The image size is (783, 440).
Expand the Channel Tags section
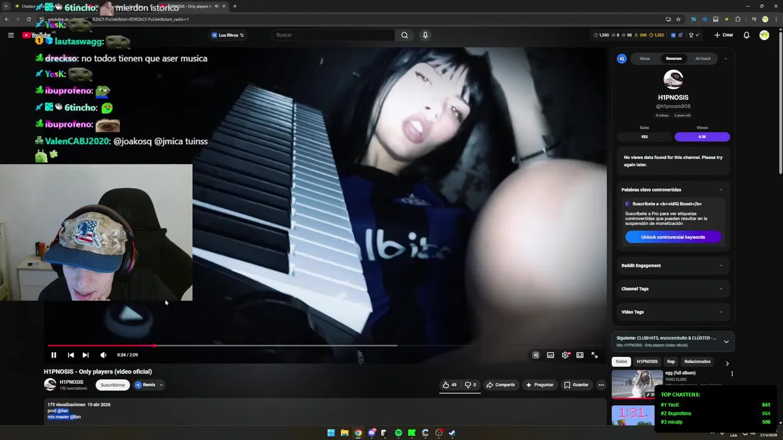672,289
